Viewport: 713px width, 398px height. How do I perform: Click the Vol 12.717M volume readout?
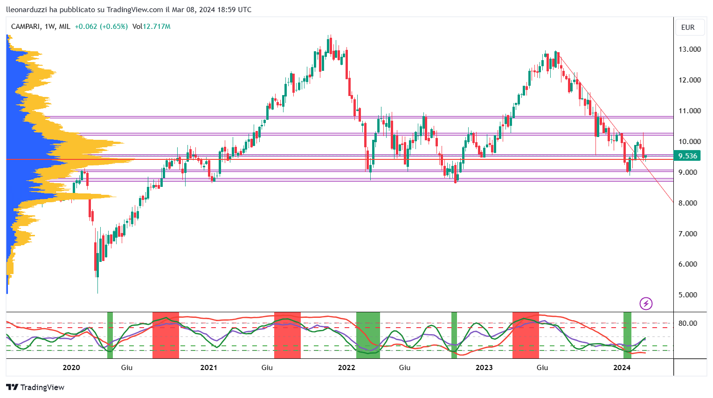pyautogui.click(x=151, y=27)
